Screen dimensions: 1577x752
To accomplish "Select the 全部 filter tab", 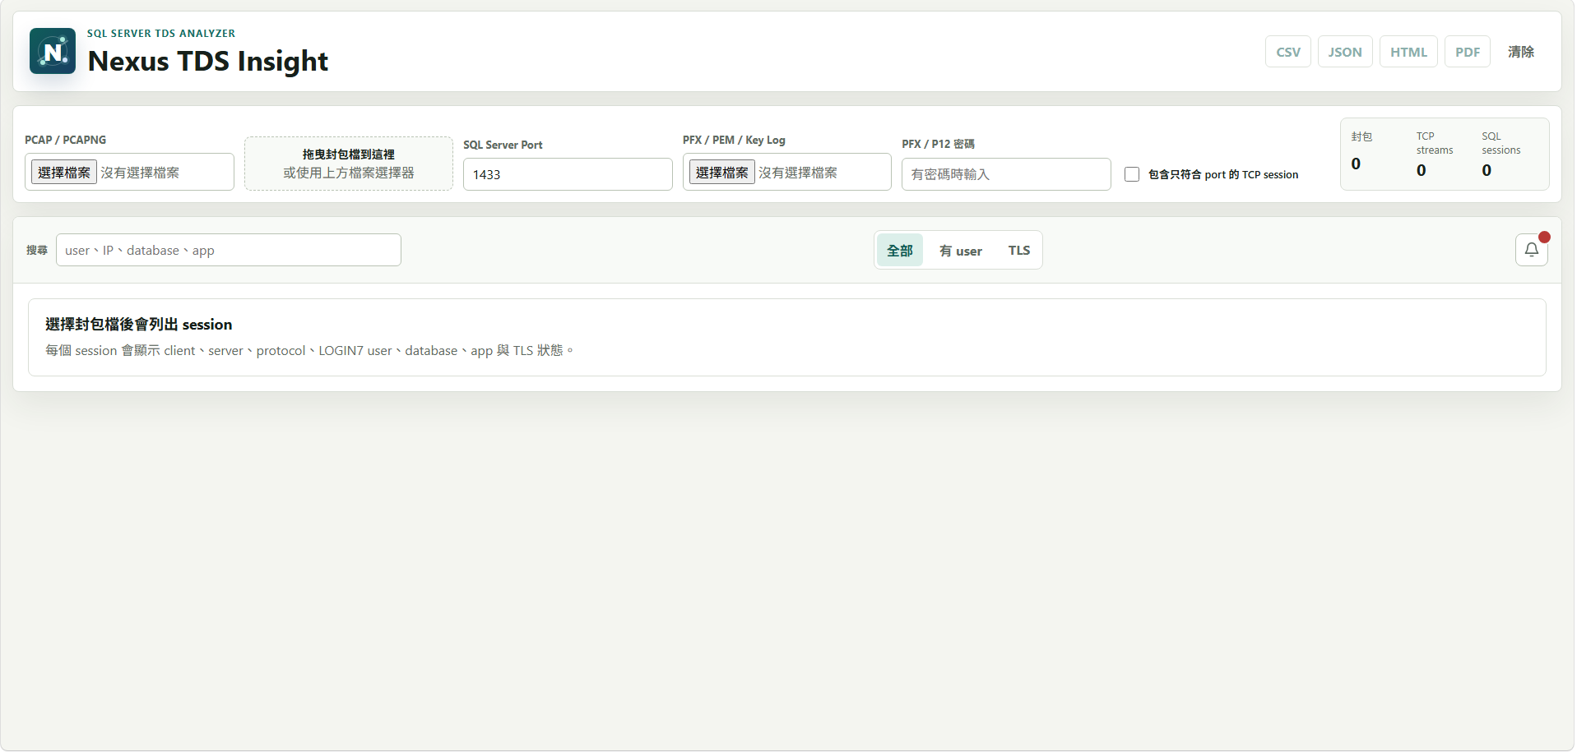I will (x=900, y=250).
